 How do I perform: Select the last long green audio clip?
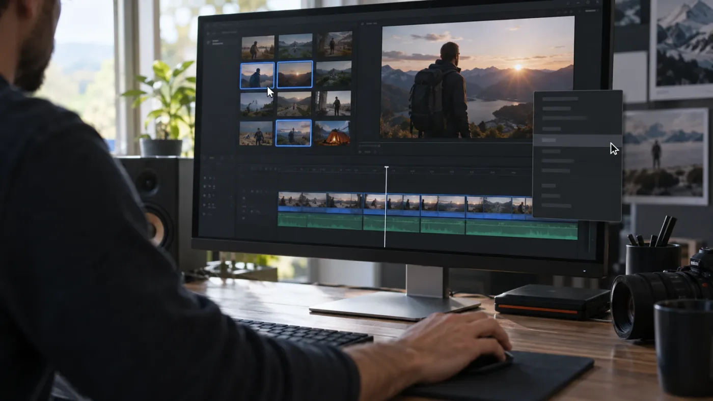[522, 229]
